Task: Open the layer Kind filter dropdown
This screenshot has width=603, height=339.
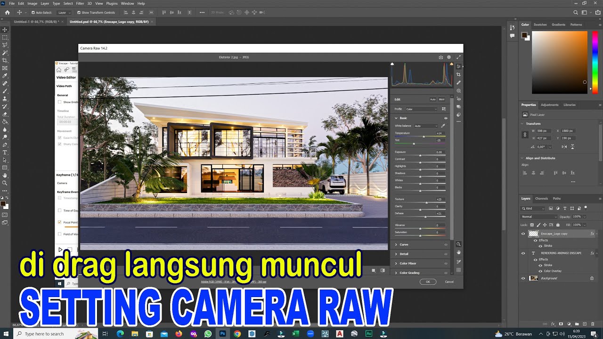Action: click(x=533, y=208)
